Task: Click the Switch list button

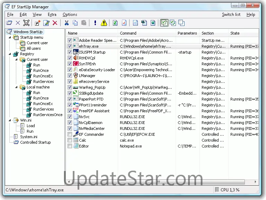Action: (x=231, y=15)
